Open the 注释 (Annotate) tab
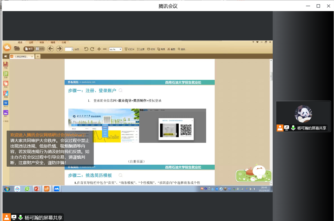This screenshot has height=221, width=334. click(31, 42)
